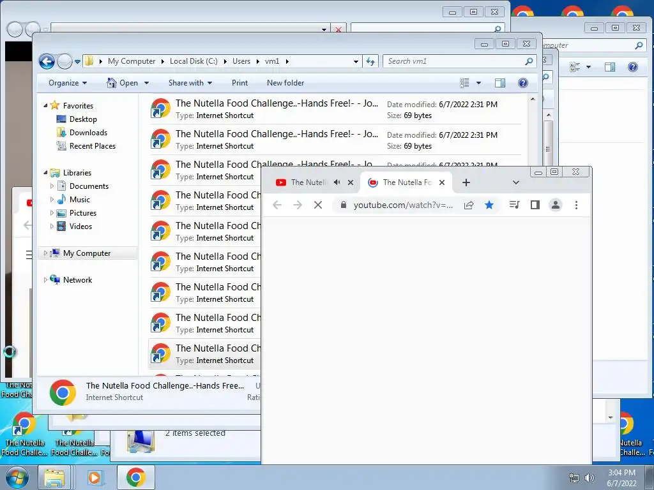Viewport: 654px width, 490px height.
Task: Open the view options dropdown arrow
Action: (x=478, y=83)
